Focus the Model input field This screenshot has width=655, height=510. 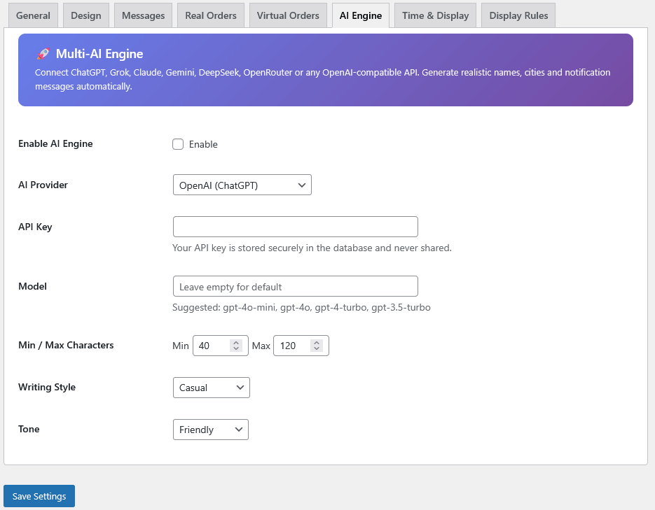pos(296,287)
